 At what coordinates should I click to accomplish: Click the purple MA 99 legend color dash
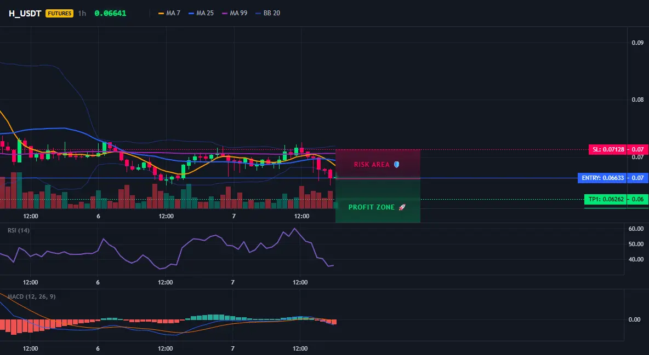[x=225, y=13]
